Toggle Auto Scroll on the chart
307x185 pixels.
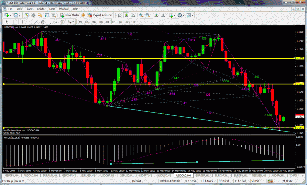156,15
